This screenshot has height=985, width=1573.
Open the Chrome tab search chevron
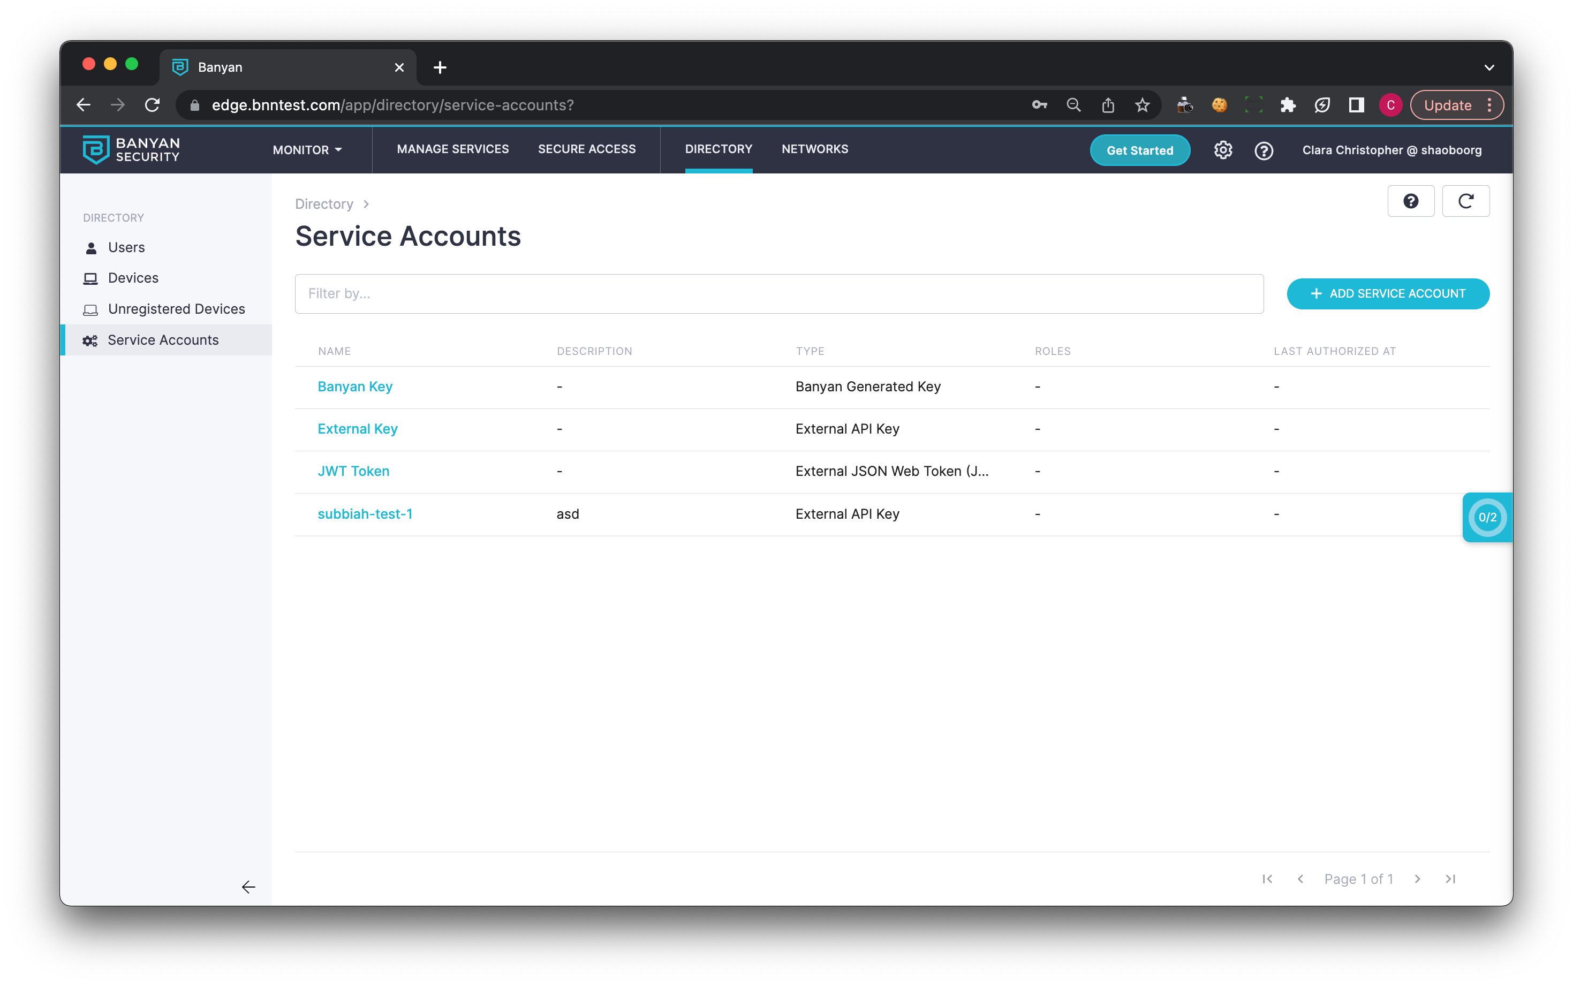click(x=1489, y=67)
